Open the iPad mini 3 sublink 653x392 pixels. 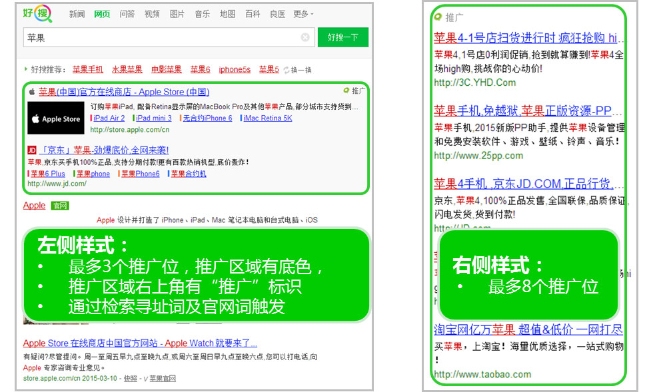[x=154, y=118]
